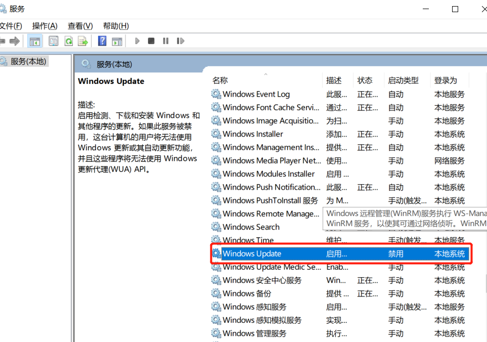Click the Refresh icon in the toolbar
This screenshot has height=342, width=487.
68,41
